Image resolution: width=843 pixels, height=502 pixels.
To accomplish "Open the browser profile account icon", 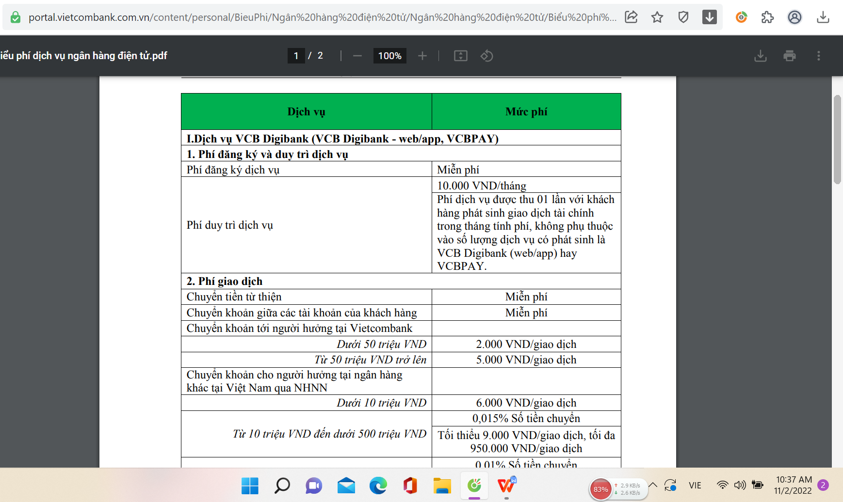I will (794, 17).
